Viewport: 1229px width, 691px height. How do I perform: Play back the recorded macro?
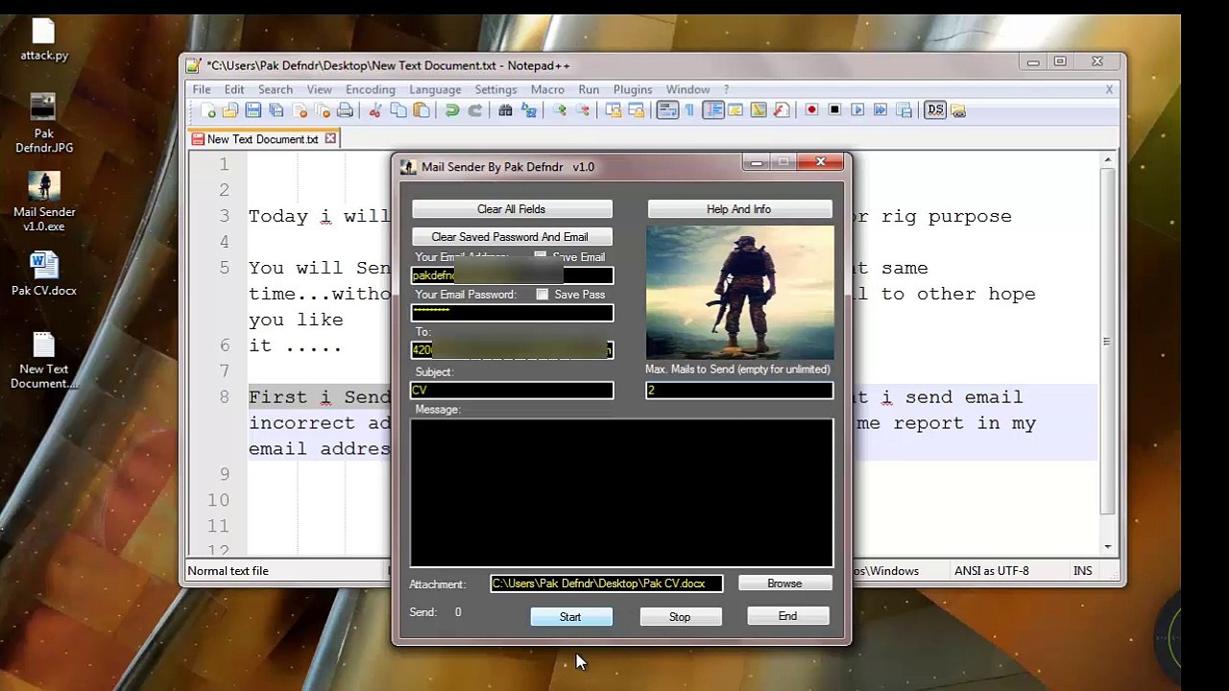[857, 110]
